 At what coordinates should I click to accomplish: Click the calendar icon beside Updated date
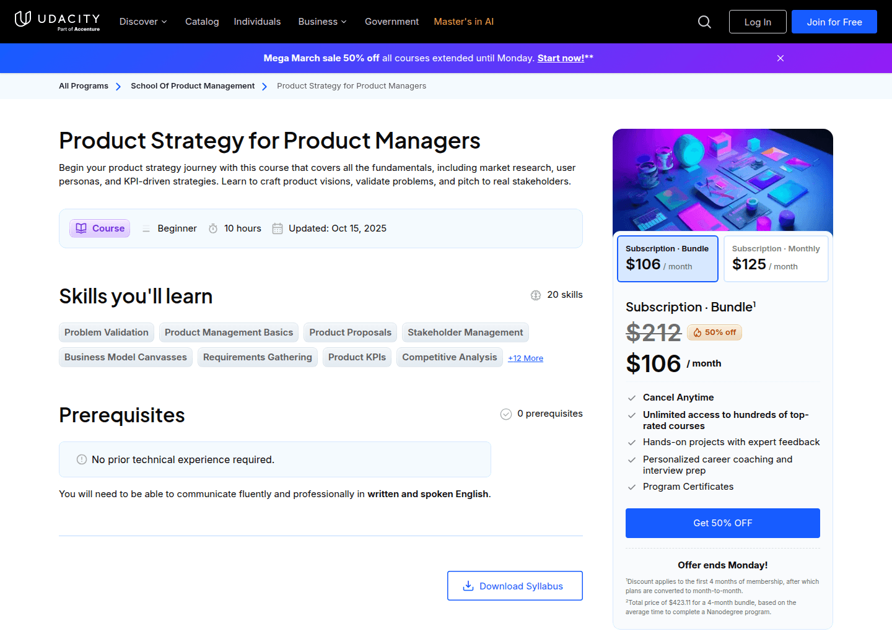[278, 228]
